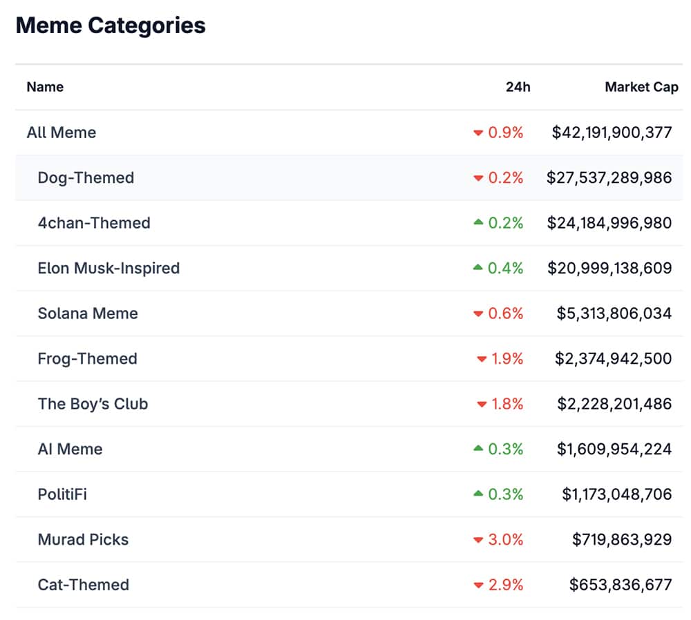691x620 pixels.
Task: Open the Dog-Themed category link
Action: [x=86, y=177]
